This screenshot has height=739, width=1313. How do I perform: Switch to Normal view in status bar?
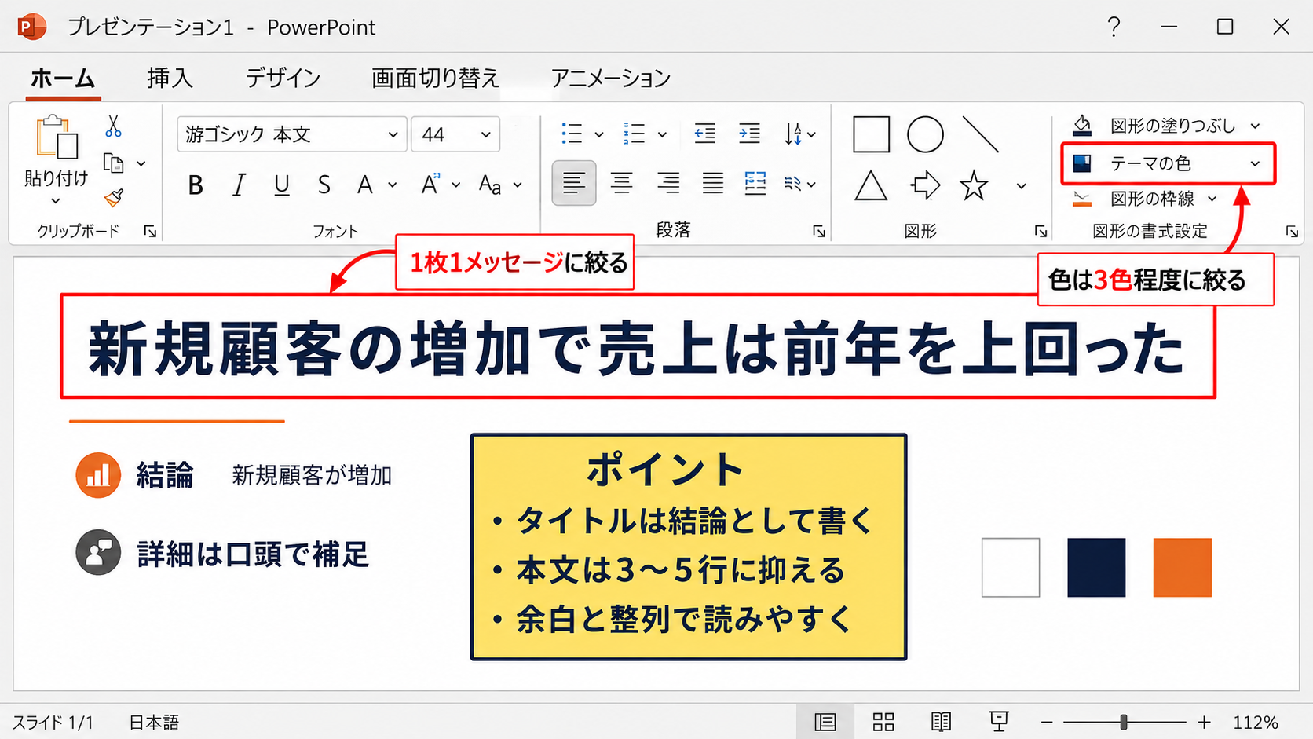click(x=825, y=722)
